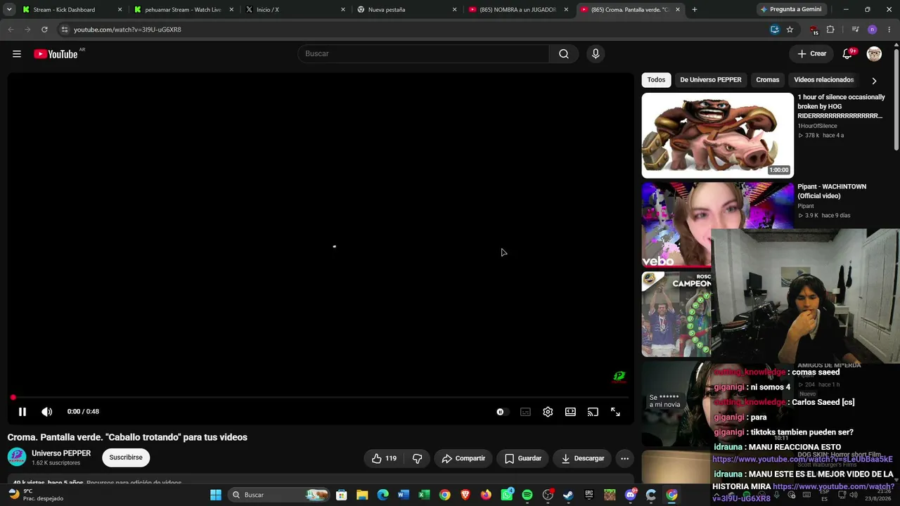The height and width of the screenshot is (506, 900).
Task: Switch to the Nueva pestaña tab
Action: 407,10
